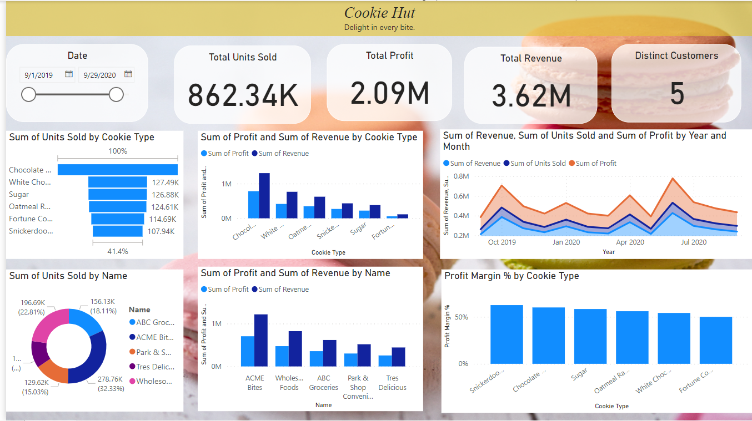This screenshot has height=421, width=752.
Task: Click the ABC Groceries legend marker in donut legend
Action: (132, 322)
